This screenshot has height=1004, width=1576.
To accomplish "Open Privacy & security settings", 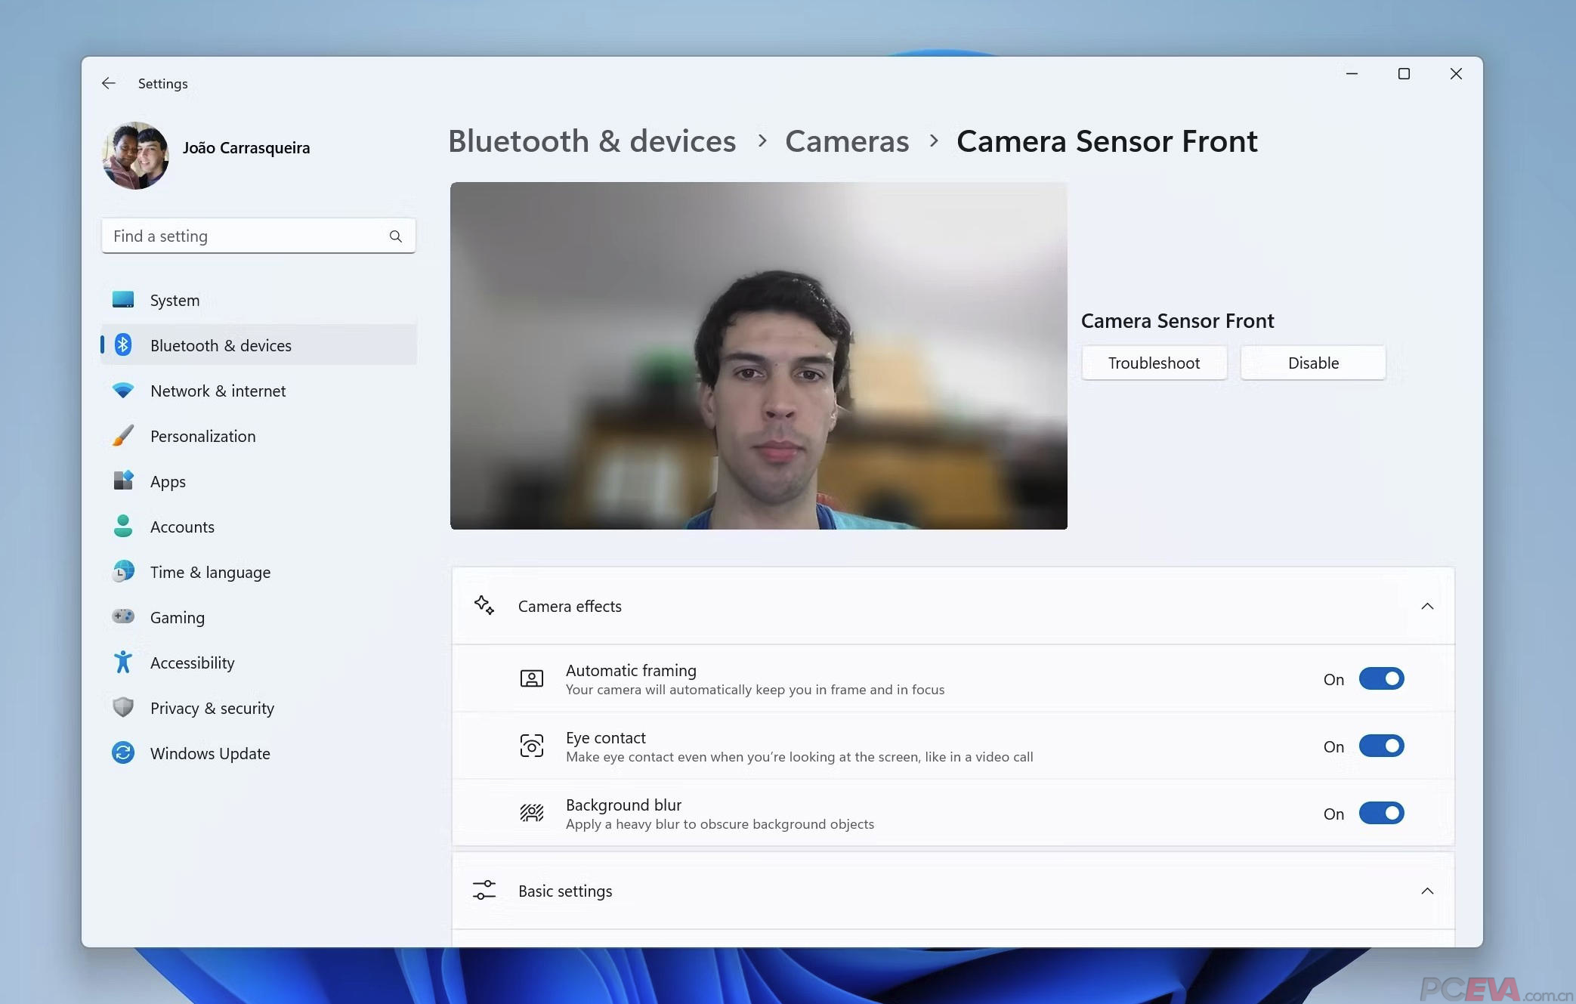I will (x=258, y=708).
